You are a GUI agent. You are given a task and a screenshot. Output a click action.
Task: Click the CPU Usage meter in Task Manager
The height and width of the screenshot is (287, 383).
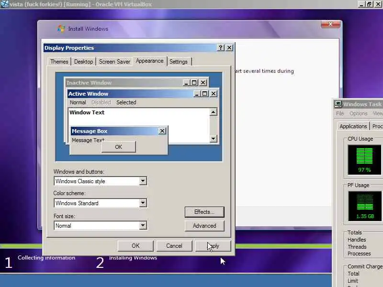tap(364, 160)
